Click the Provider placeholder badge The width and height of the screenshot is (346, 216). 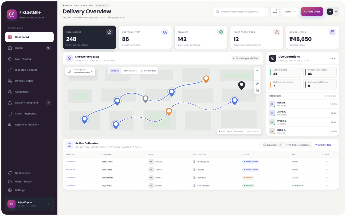tap(246, 58)
